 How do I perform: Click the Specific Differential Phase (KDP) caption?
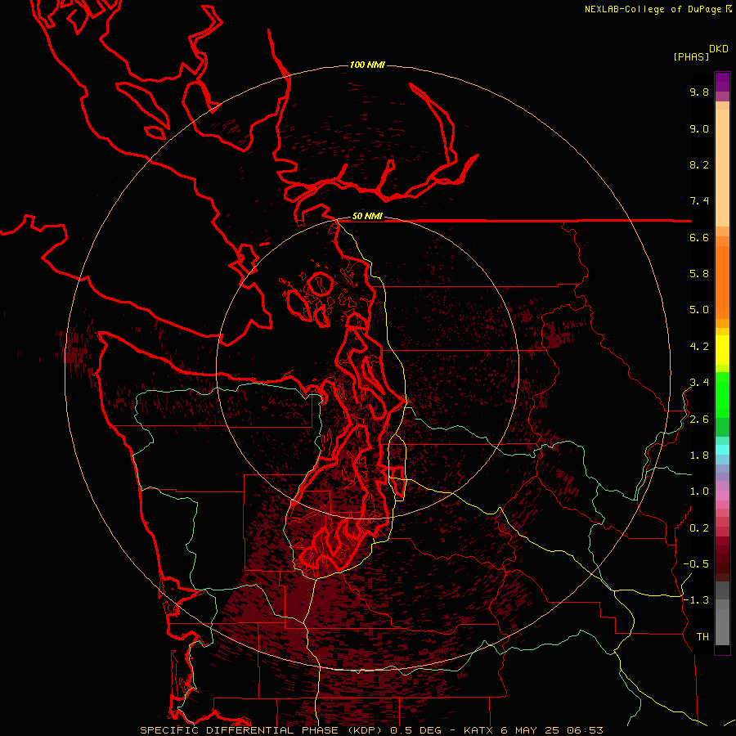click(x=261, y=730)
